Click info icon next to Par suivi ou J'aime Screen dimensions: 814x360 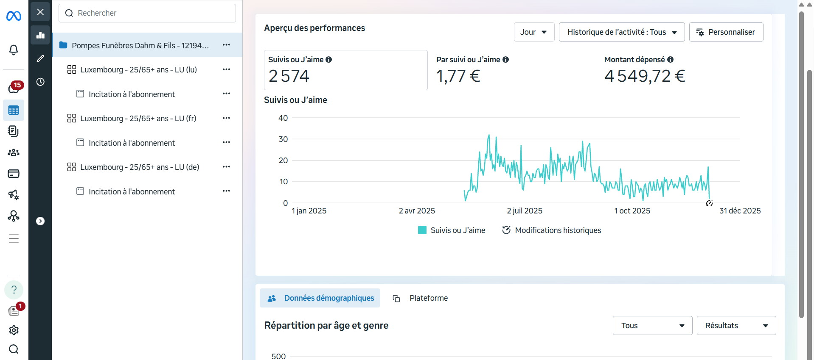(506, 60)
